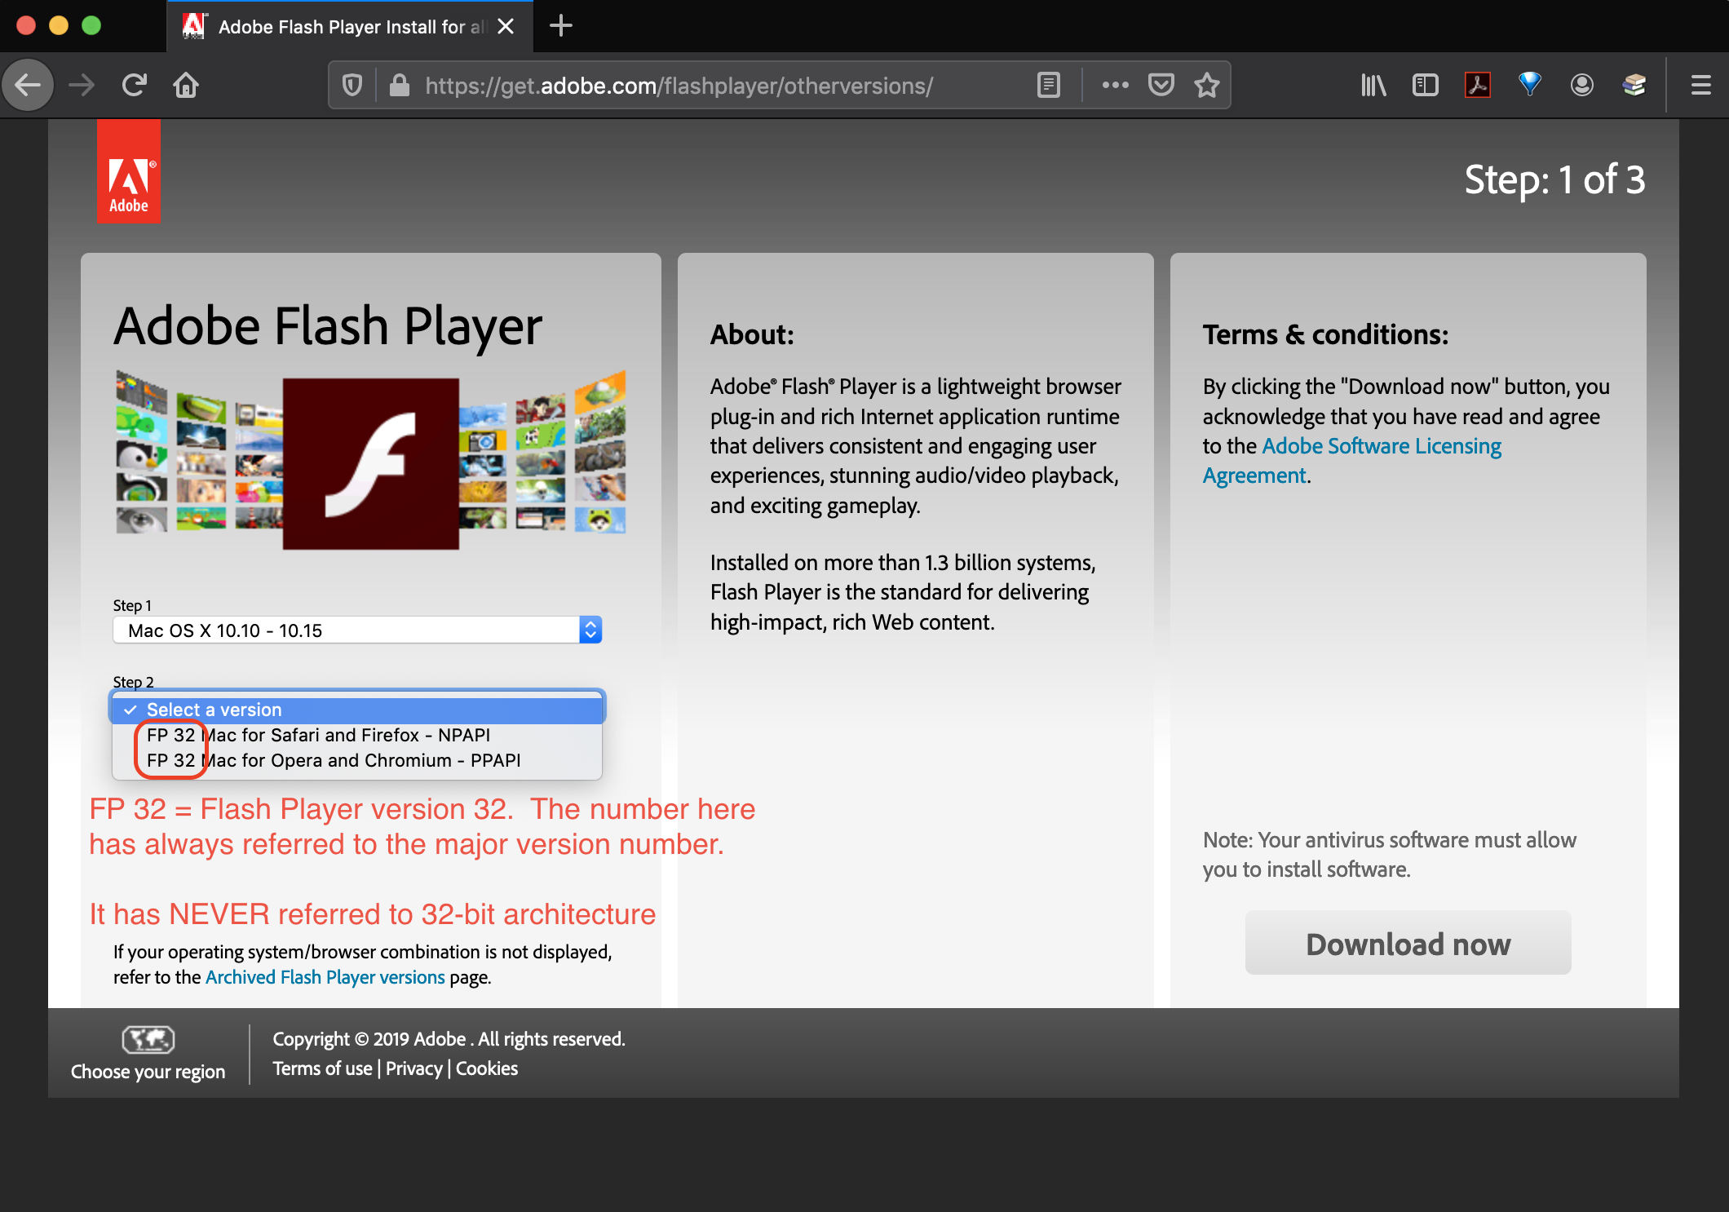Open Adobe Software Licensing Agreement link
Viewport: 1729px width, 1212px height.
[x=1381, y=446]
